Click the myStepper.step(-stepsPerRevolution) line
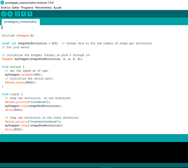188x168 pixels. click(x=34, y=126)
